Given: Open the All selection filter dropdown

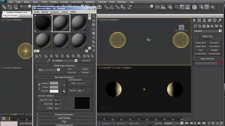Looking at the screenshot, I should point(30,6).
